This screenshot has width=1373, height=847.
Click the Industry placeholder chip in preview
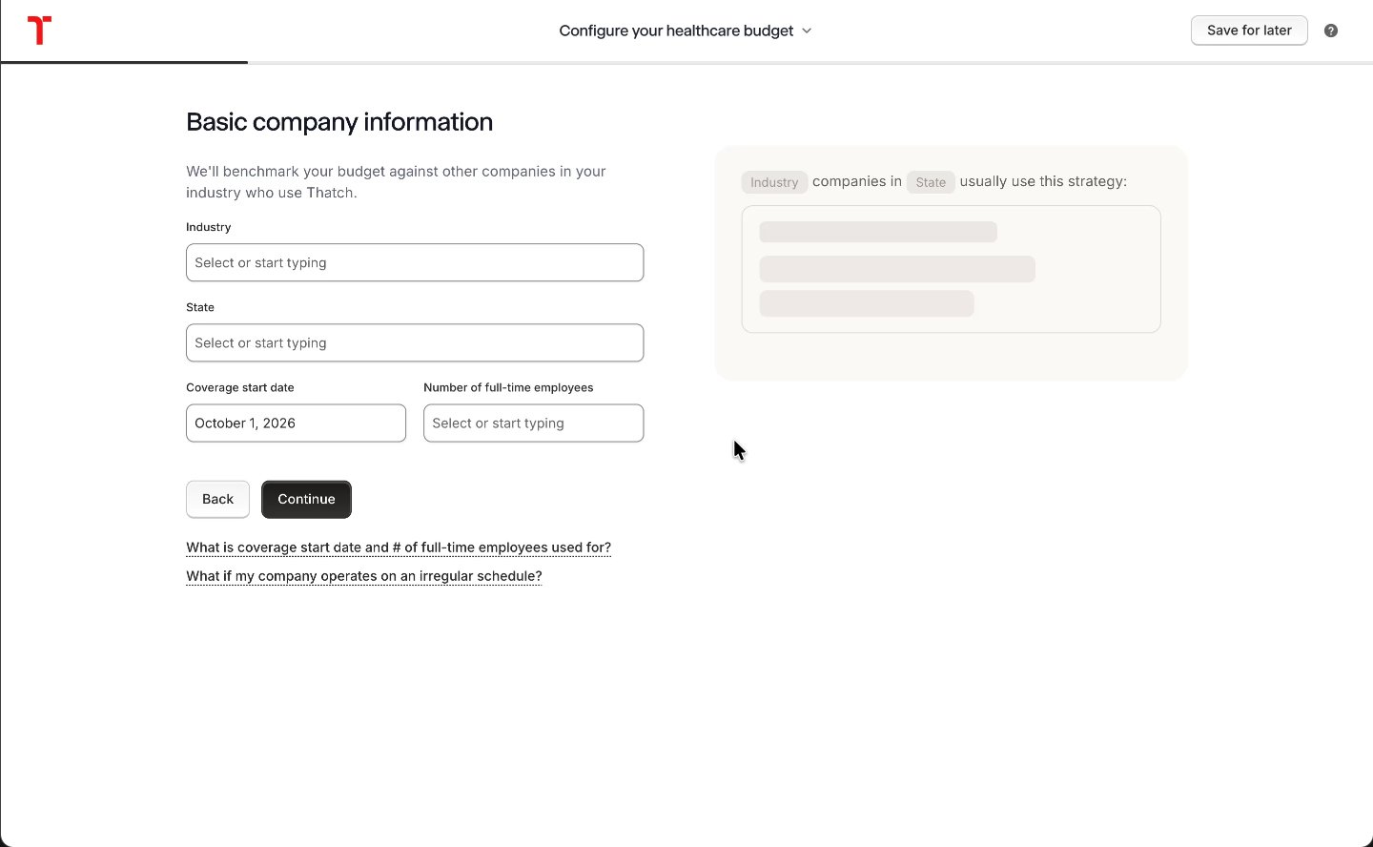click(774, 182)
